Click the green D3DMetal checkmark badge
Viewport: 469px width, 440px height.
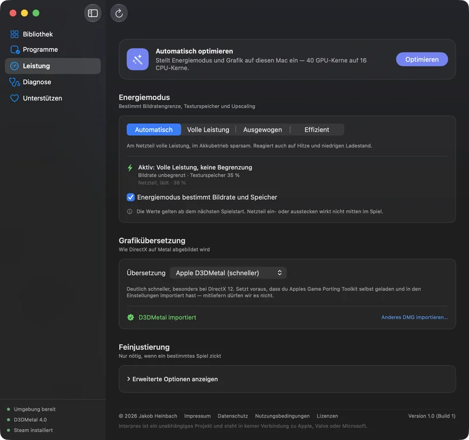point(131,317)
